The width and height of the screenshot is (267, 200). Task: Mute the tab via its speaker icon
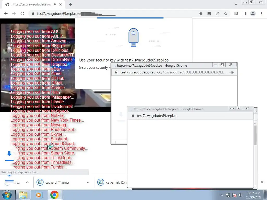click(55, 4)
